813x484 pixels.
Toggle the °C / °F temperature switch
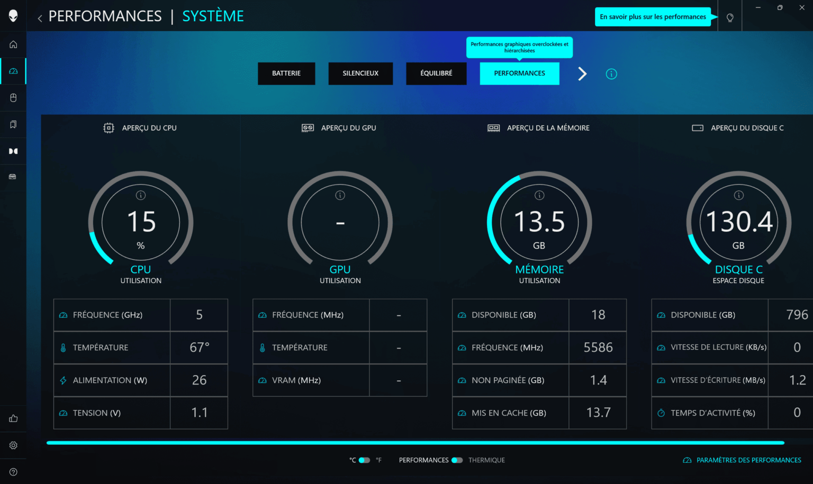pos(364,460)
